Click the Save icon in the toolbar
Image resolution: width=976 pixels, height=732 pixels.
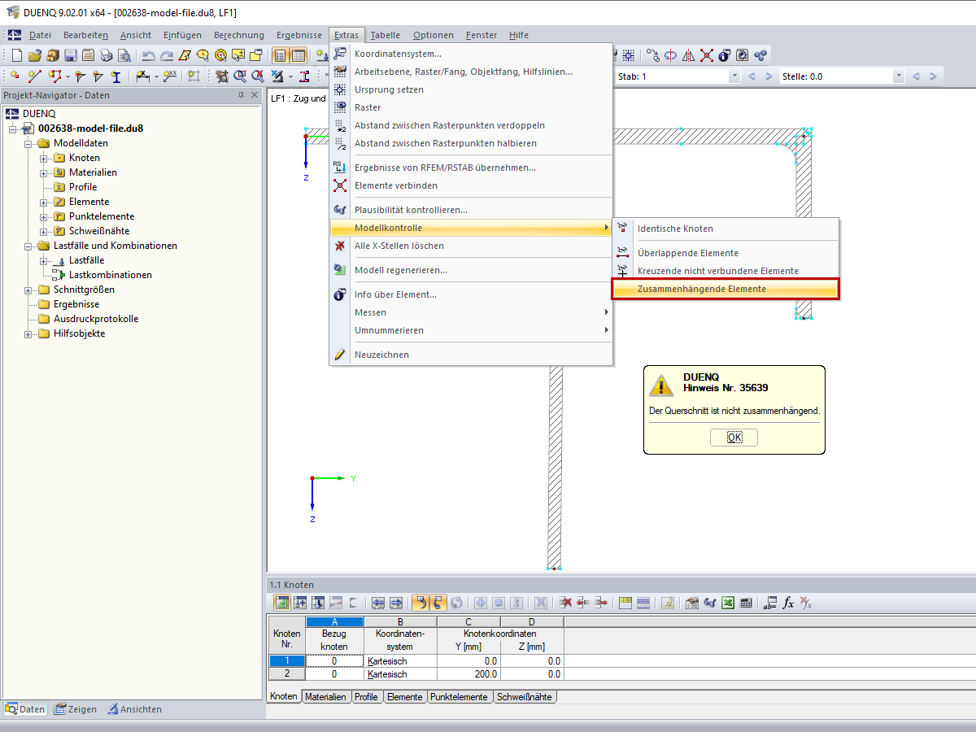point(72,54)
